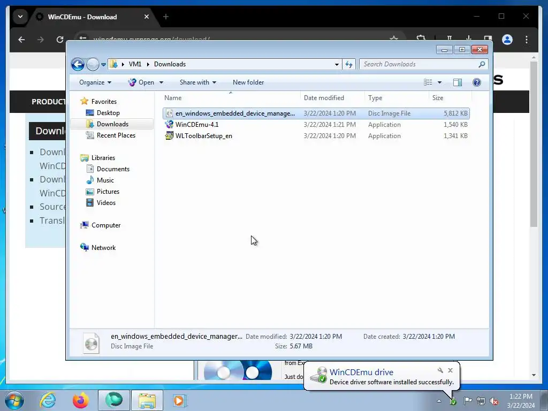The width and height of the screenshot is (548, 411).
Task: Select Downloads in navigation pane
Action: pos(112,124)
